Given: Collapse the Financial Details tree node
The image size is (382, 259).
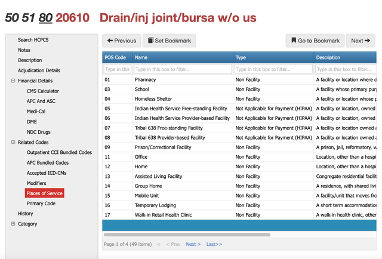Looking at the screenshot, I should (x=13, y=81).
